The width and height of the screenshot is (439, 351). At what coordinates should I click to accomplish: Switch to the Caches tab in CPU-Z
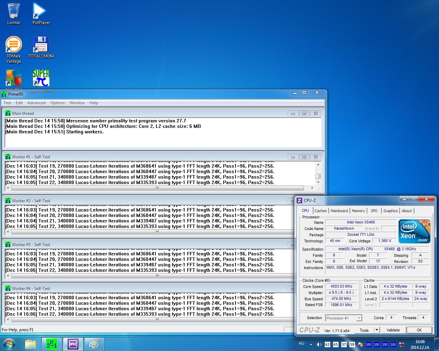(x=321, y=211)
